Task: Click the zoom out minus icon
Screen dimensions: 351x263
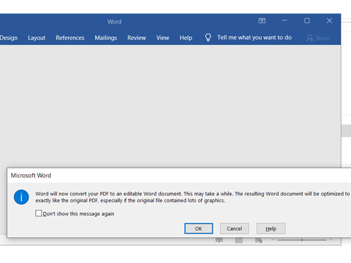Action: tap(273, 240)
